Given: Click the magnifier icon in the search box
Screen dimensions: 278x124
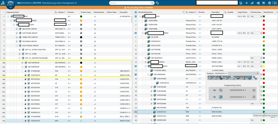Looking at the screenshot, I should pyautogui.click(x=152, y=3).
